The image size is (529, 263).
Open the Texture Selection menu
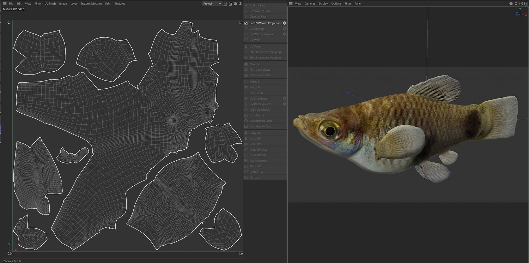91,4
